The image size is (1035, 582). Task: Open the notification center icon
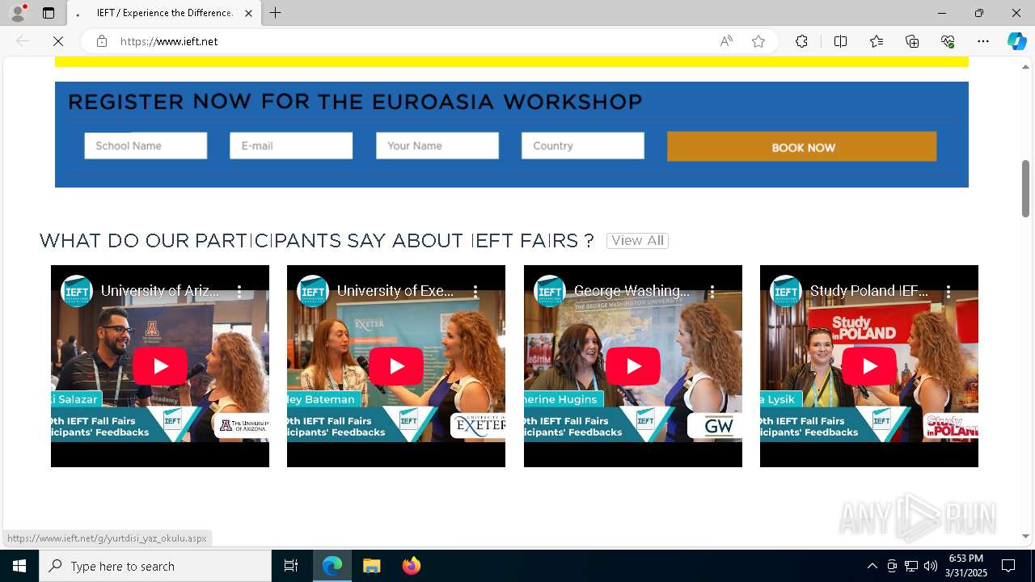point(1008,566)
